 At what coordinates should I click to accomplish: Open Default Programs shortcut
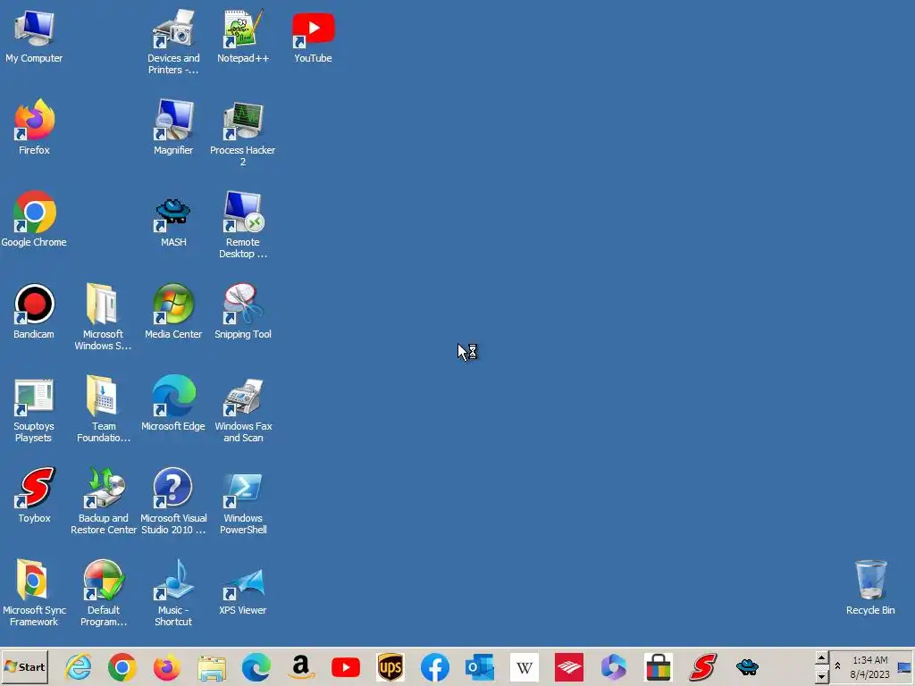(104, 594)
